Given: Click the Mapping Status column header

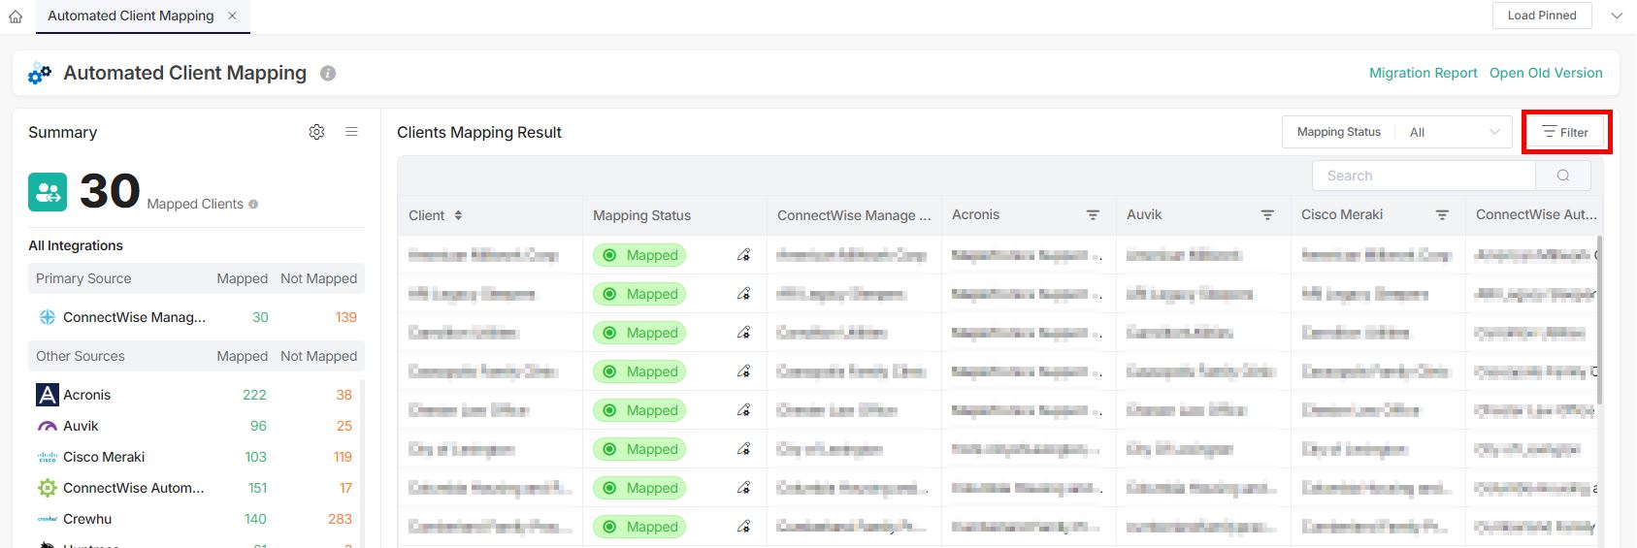Looking at the screenshot, I should (641, 215).
